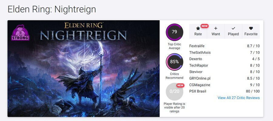Open the Fextralife review

coord(224,46)
